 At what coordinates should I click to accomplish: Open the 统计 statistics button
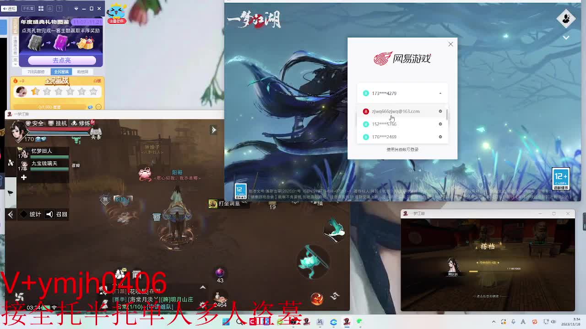tap(32, 214)
